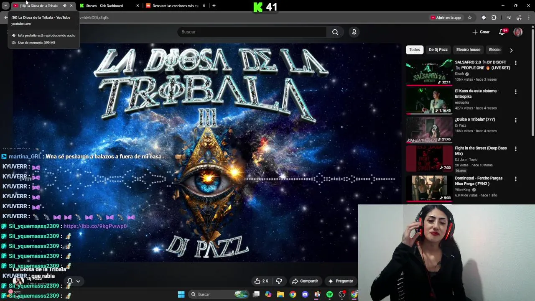Click the tag-shaped extension icon in the toolbar
535x301 pixels.
coord(484,18)
